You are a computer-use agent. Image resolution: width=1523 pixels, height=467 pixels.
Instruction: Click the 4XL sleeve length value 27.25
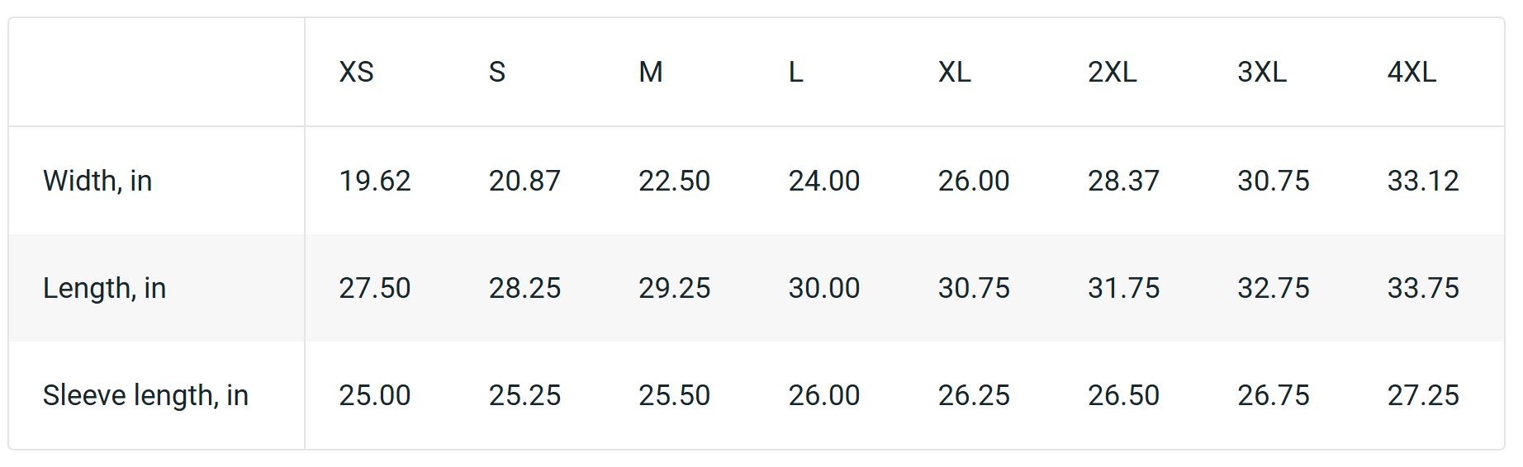click(x=1422, y=395)
